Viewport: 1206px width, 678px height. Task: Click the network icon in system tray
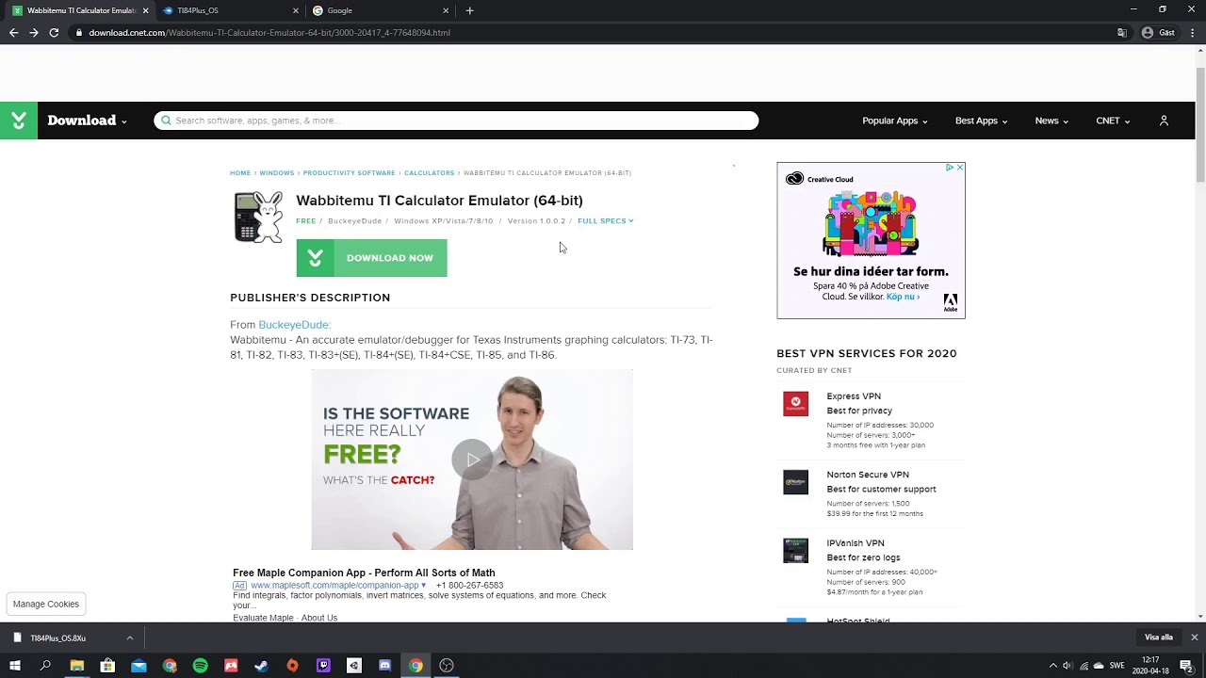point(1084,665)
